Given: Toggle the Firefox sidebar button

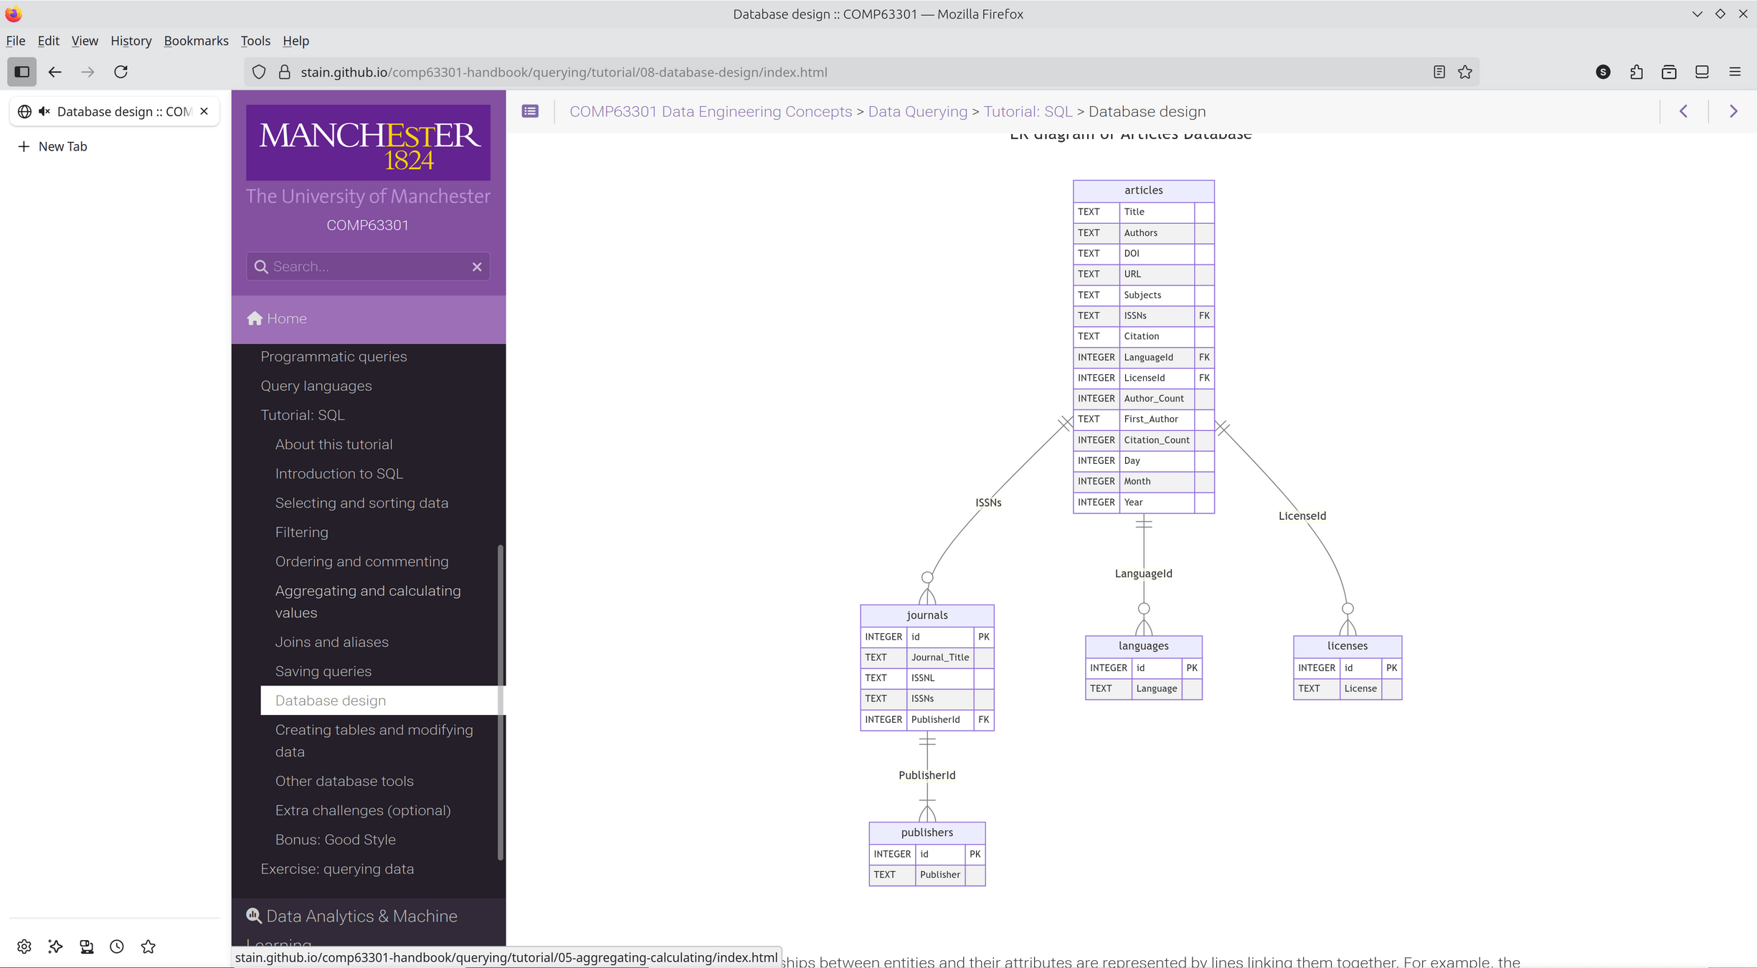Looking at the screenshot, I should pos(22,72).
